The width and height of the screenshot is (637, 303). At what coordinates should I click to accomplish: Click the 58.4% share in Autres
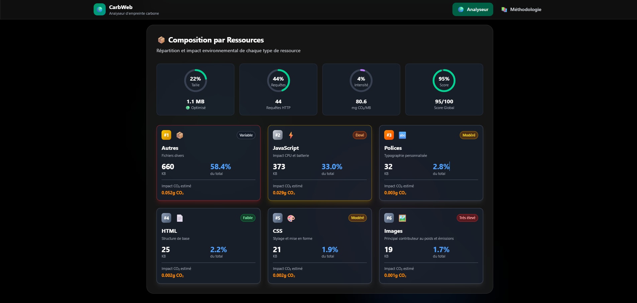(x=221, y=167)
